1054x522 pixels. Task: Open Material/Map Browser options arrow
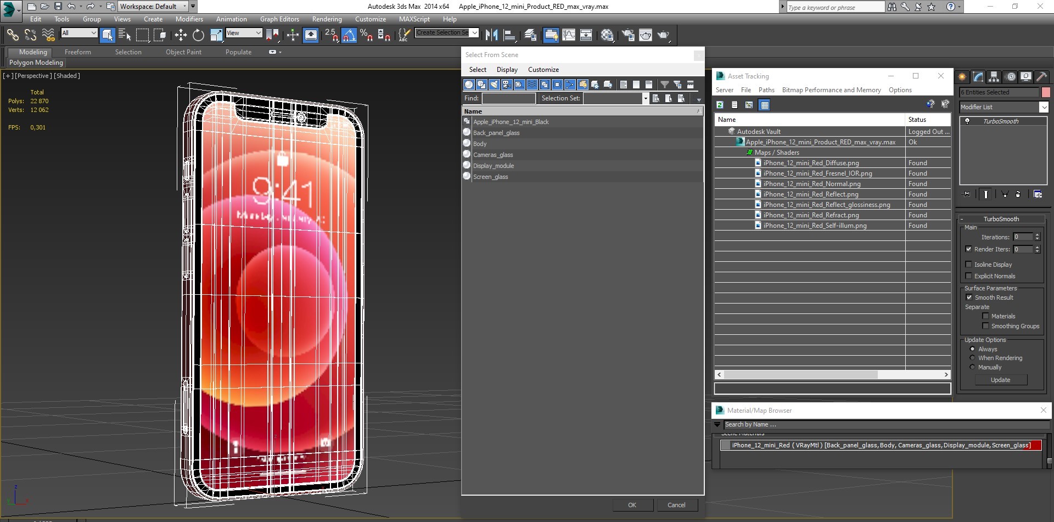[717, 424]
